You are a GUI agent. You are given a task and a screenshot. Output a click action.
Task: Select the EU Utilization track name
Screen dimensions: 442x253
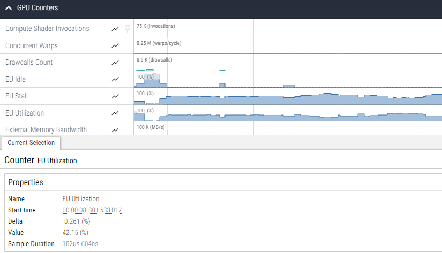click(x=25, y=113)
